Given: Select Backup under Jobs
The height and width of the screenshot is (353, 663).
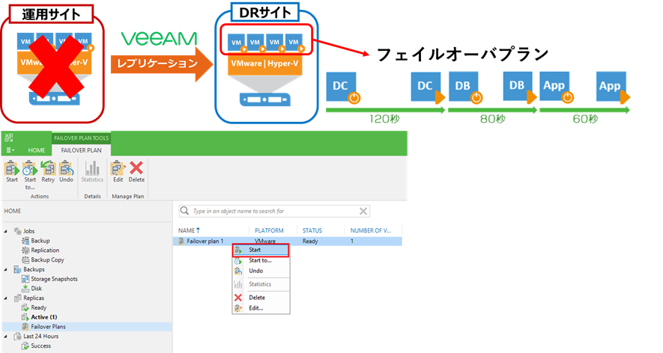Looking at the screenshot, I should tap(40, 241).
